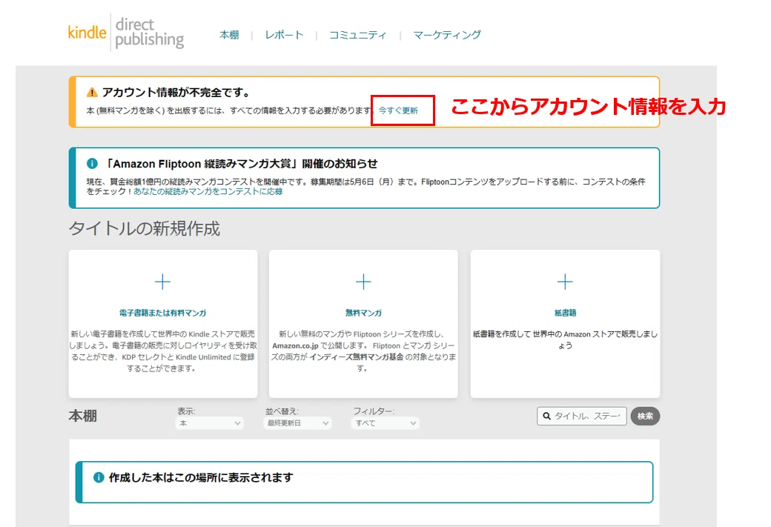Click the Kindle Direct Publishing logo
This screenshot has width=771, height=527.
pos(126,33)
